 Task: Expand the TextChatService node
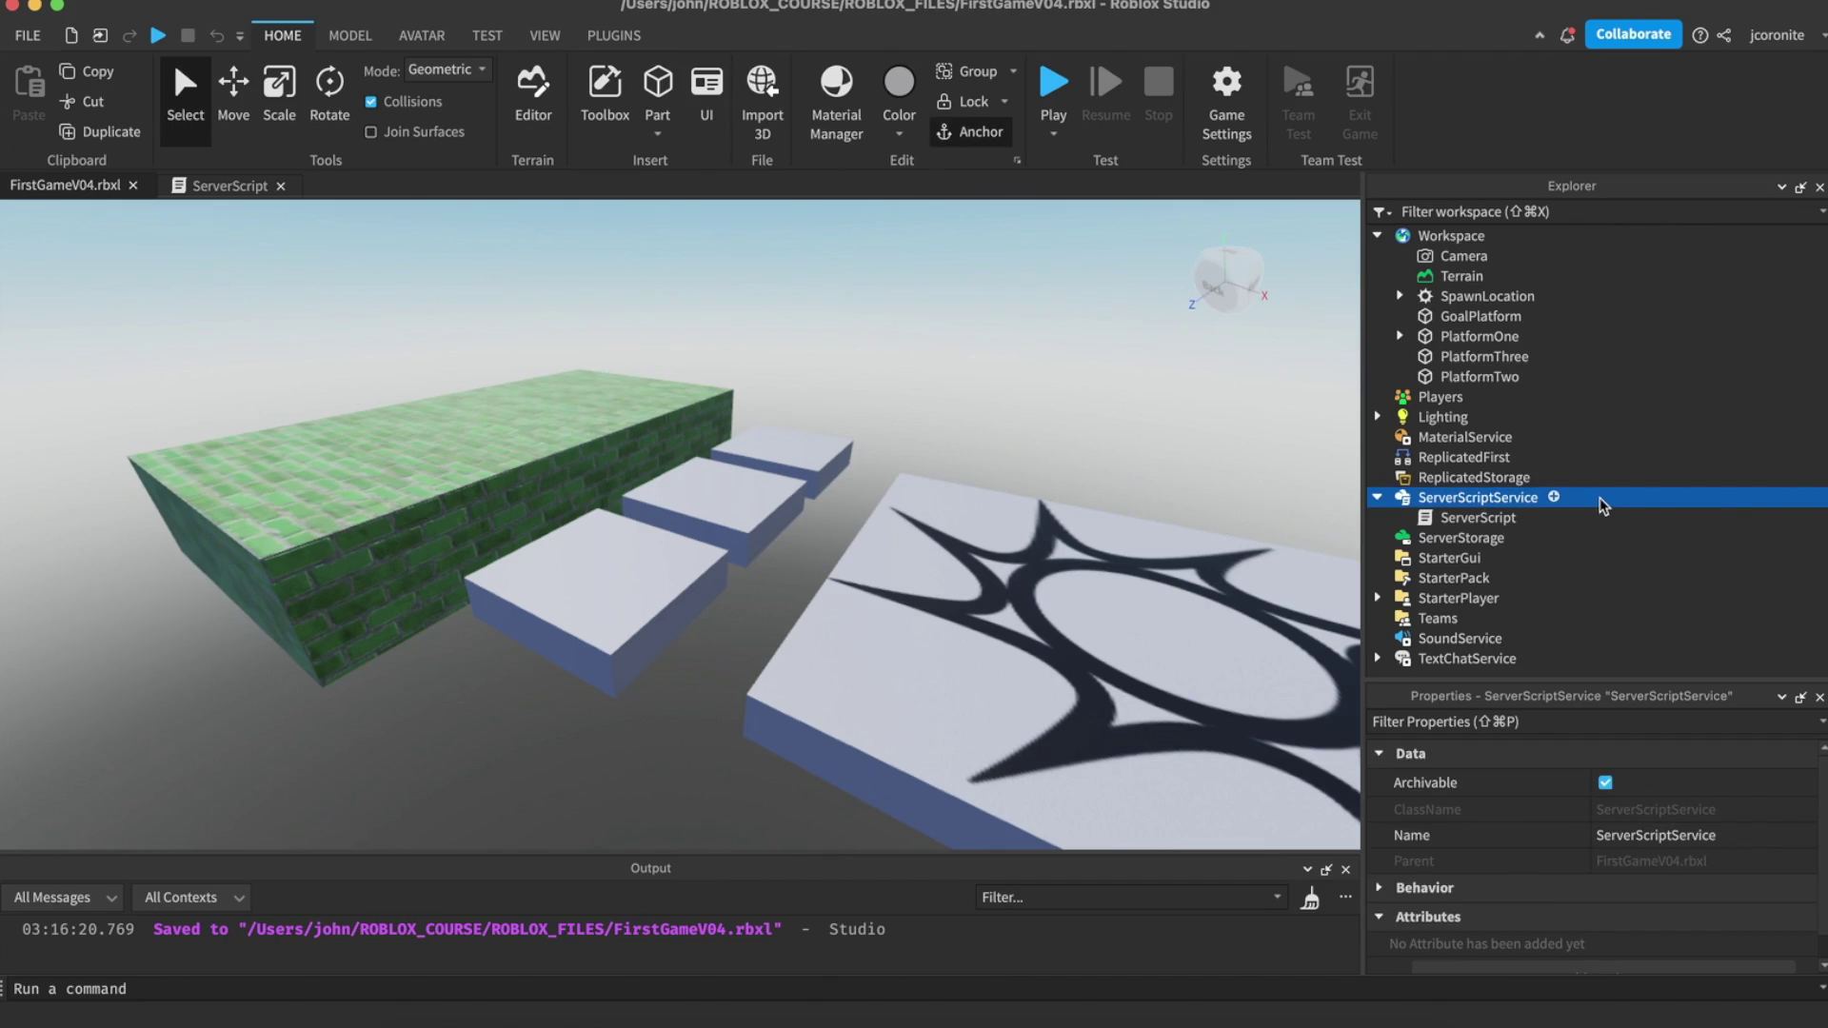coord(1378,658)
